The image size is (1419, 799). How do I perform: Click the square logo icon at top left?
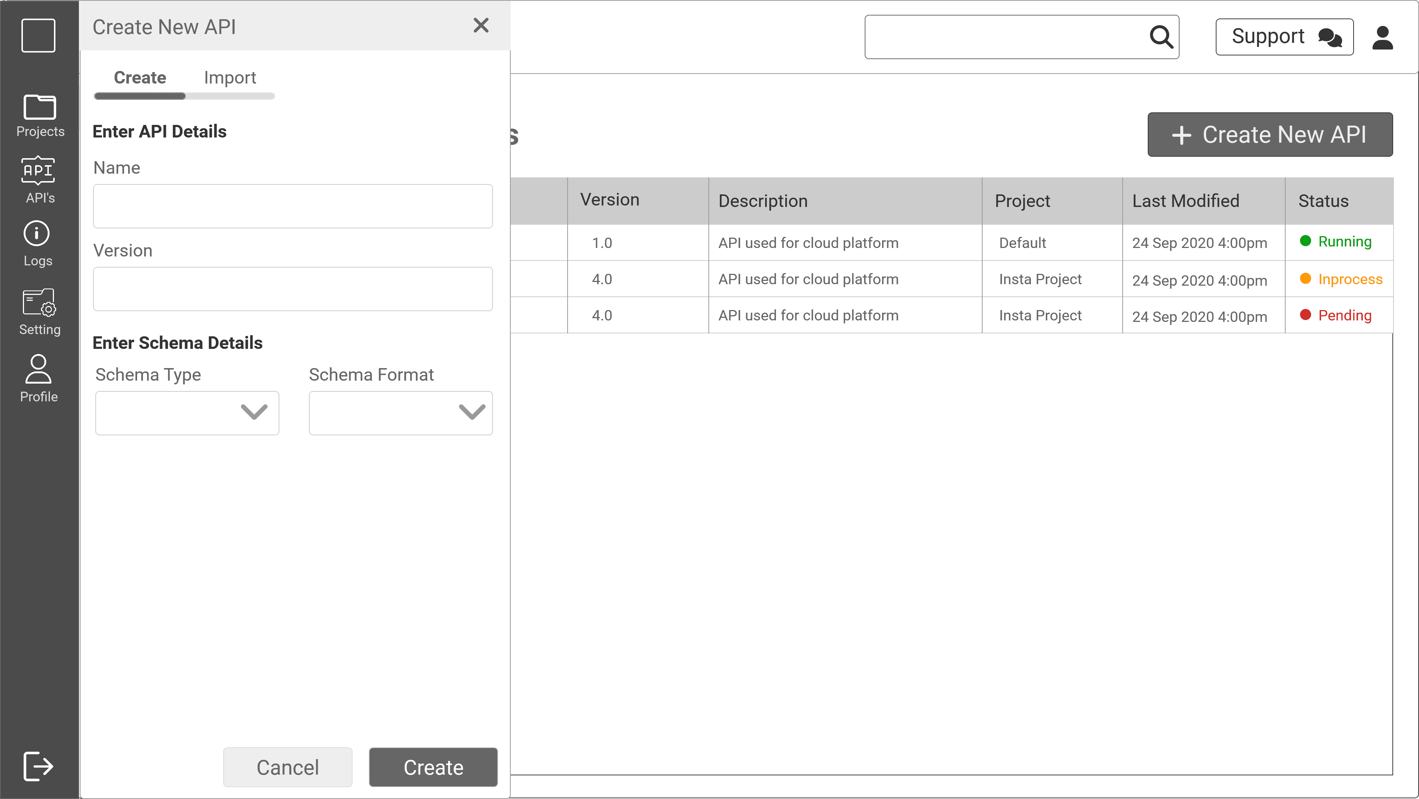38,36
